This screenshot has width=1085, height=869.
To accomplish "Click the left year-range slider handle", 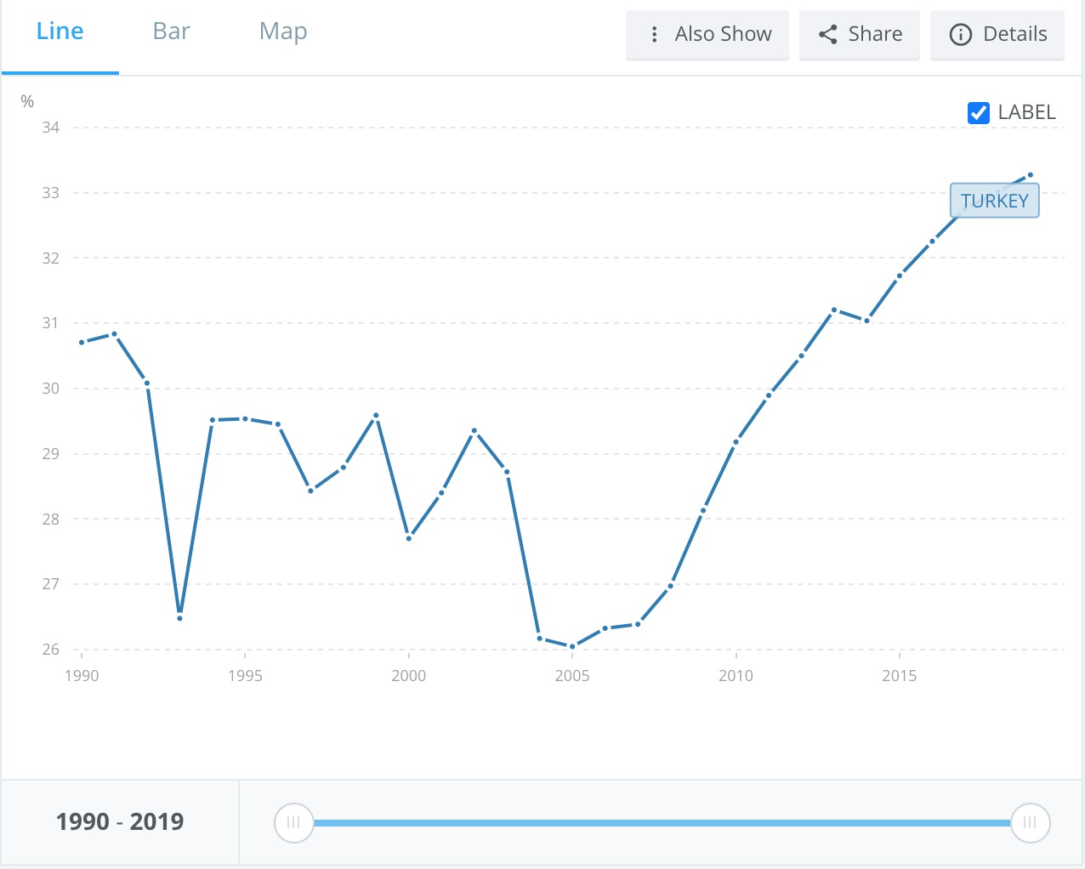I will (293, 822).
